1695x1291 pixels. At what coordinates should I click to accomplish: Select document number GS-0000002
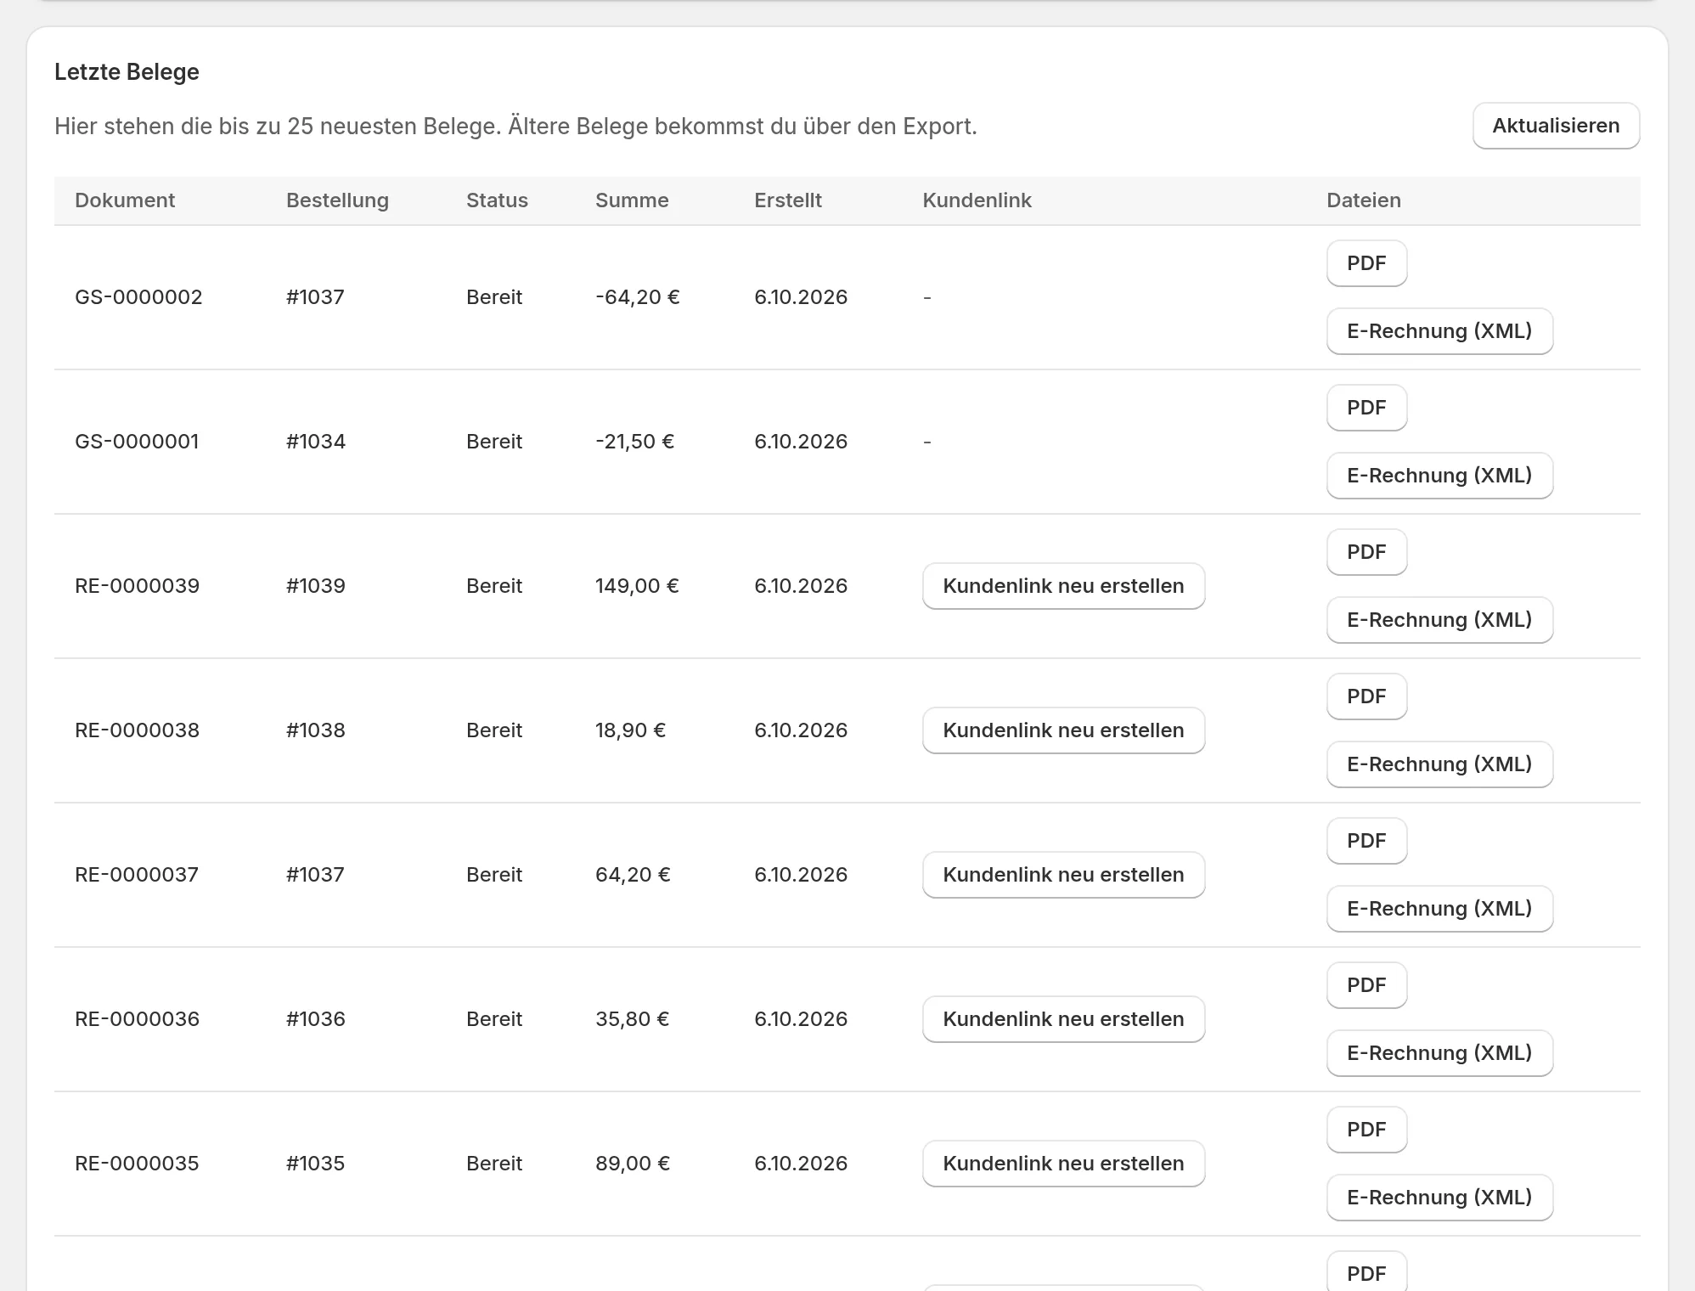click(x=138, y=297)
